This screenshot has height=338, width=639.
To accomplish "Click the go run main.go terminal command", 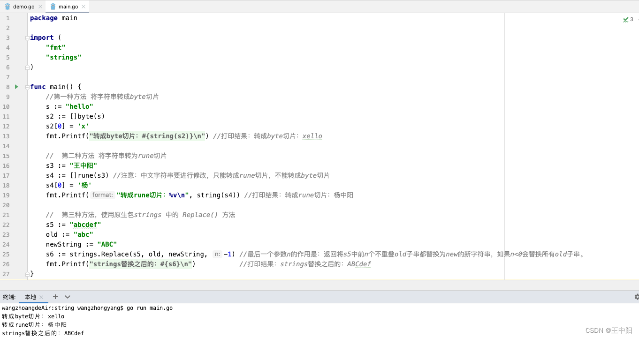I will pos(150,308).
